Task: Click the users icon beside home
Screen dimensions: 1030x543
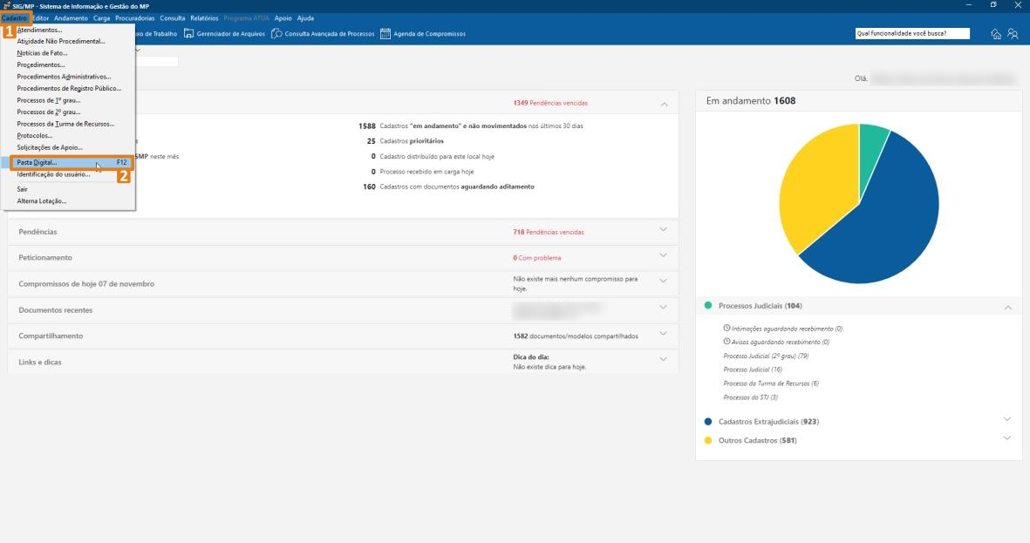Action: (1013, 34)
